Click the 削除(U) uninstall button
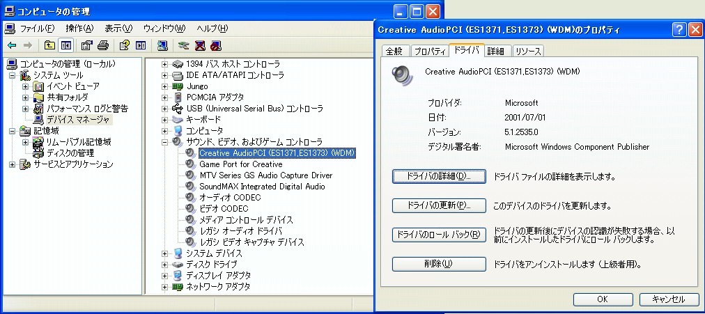 point(439,264)
